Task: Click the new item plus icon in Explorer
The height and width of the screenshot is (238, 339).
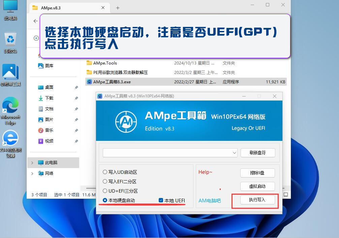Action: point(36,38)
